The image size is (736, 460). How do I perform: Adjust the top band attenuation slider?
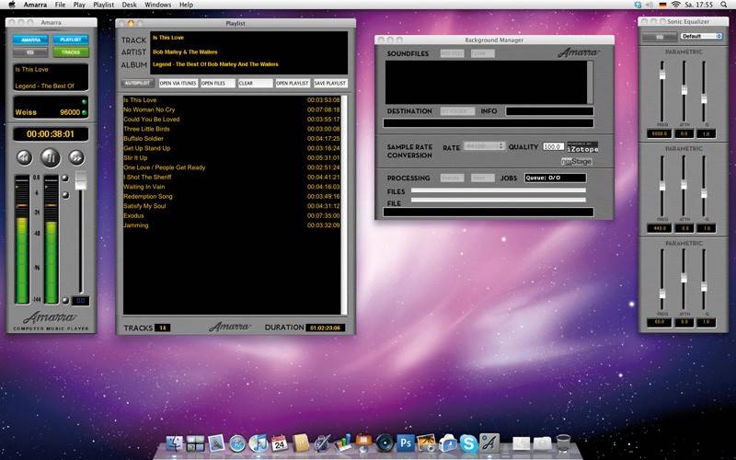point(684,89)
